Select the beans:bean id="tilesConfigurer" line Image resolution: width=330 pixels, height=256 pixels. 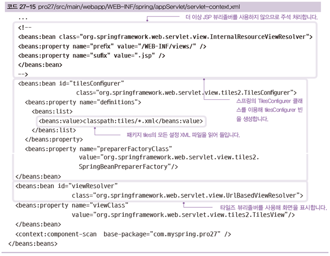(x=71, y=84)
